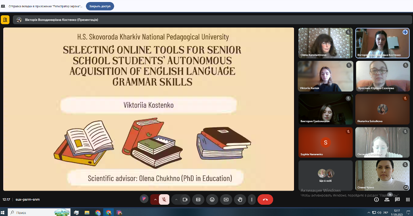This screenshot has width=413, height=216.
Task: Switch the "УКР" input language indicator
Action: click(386, 213)
